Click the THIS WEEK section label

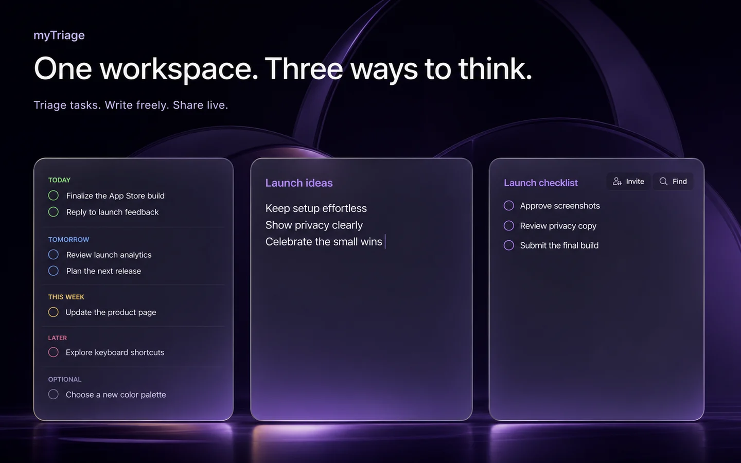66,297
